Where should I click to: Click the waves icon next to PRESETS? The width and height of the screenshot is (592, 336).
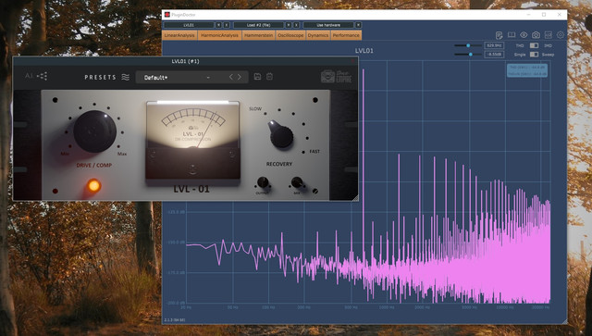[x=126, y=77]
